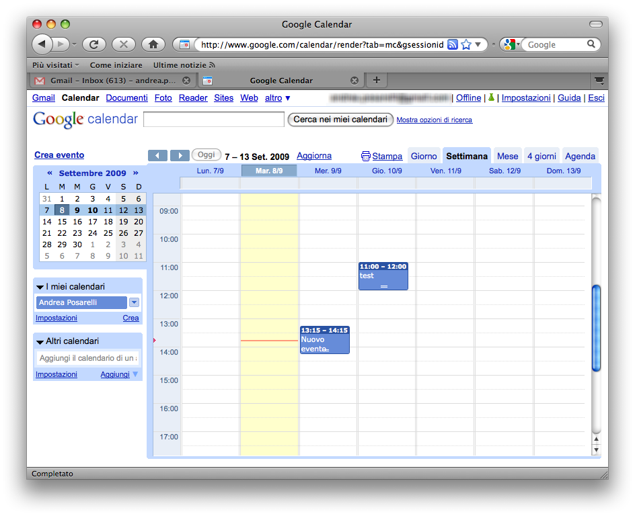Open Andrea Posarelli calendar dropdown menu

[x=134, y=302]
